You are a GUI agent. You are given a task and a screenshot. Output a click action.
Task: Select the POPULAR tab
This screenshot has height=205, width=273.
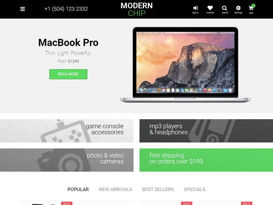click(x=78, y=189)
